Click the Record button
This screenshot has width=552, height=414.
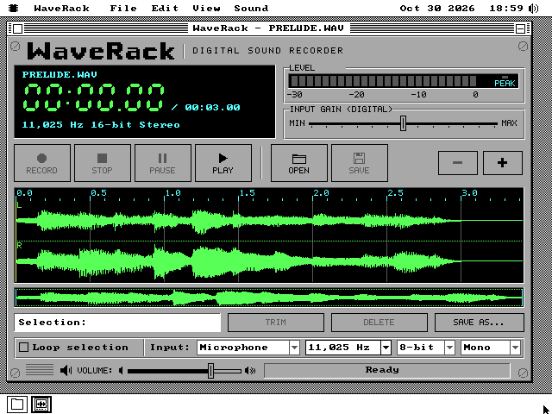point(42,163)
